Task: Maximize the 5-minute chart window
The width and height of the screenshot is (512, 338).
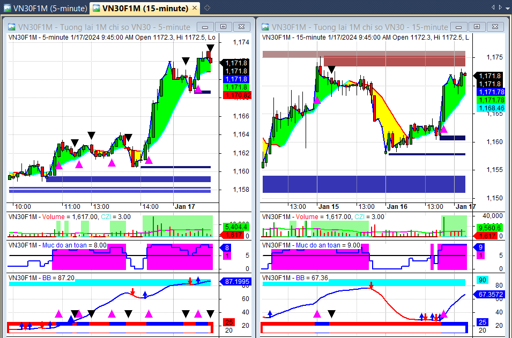Action: tap(224, 27)
